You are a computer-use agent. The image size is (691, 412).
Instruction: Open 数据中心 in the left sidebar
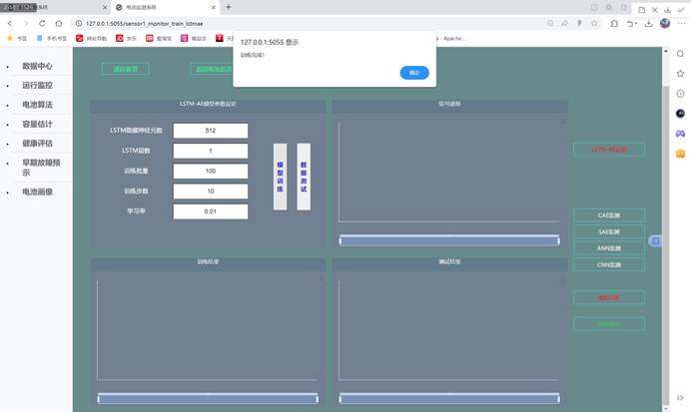(36, 66)
